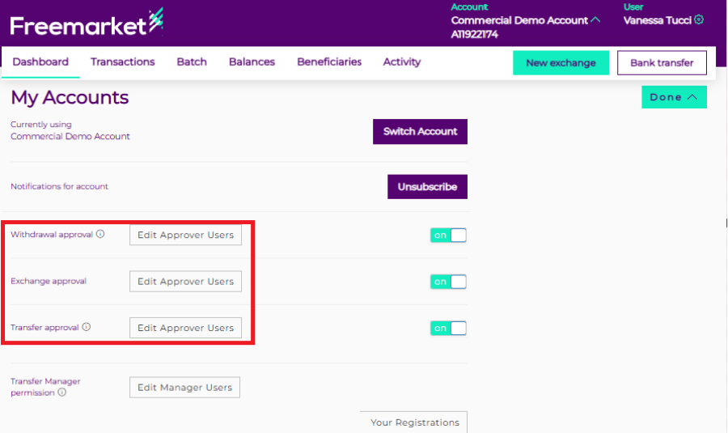Expand the Commercial Demo Account dropdown chevron

point(596,20)
